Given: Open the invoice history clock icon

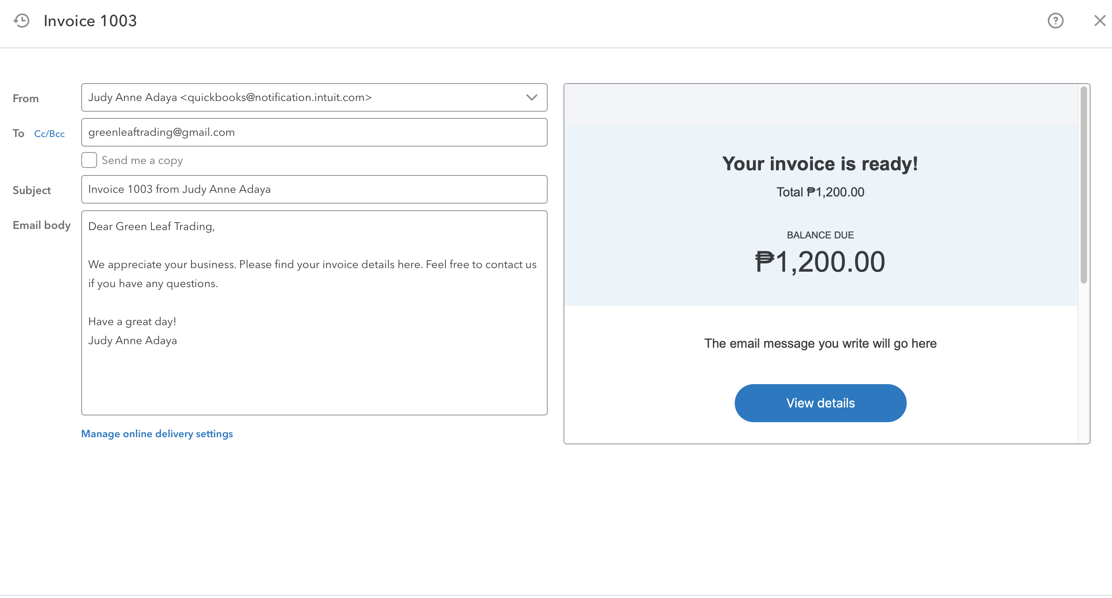Looking at the screenshot, I should pos(21,21).
